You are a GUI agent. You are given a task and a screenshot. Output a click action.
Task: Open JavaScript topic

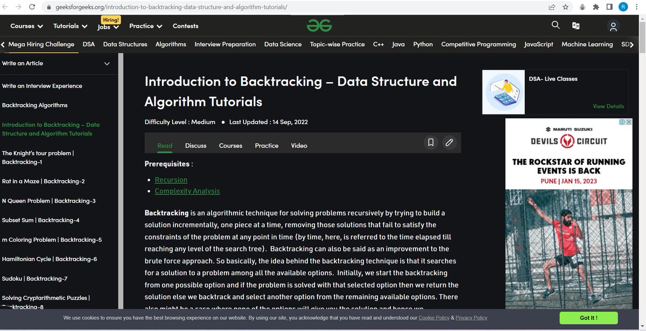tap(539, 44)
